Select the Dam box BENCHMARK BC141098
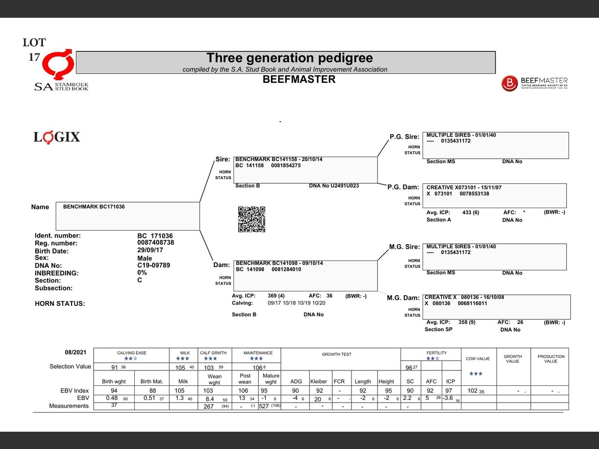Image resolution: width=599 pixels, height=449 pixels. click(305, 275)
